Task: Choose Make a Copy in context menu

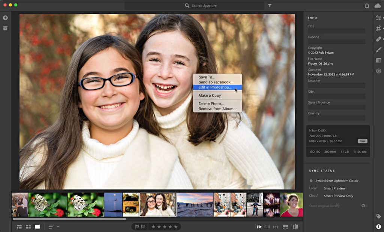Action: pos(210,96)
